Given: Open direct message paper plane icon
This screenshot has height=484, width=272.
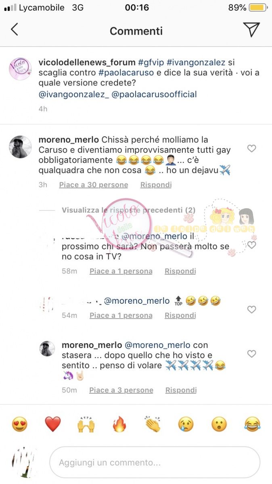Looking at the screenshot, I should (x=251, y=29).
